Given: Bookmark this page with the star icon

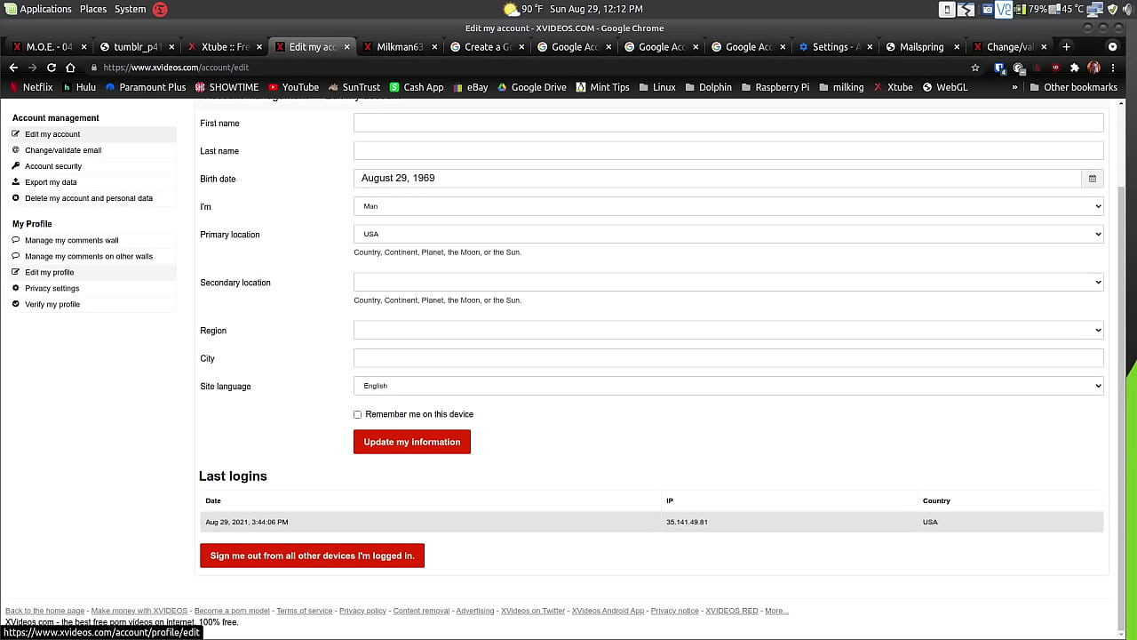Looking at the screenshot, I should [x=975, y=68].
